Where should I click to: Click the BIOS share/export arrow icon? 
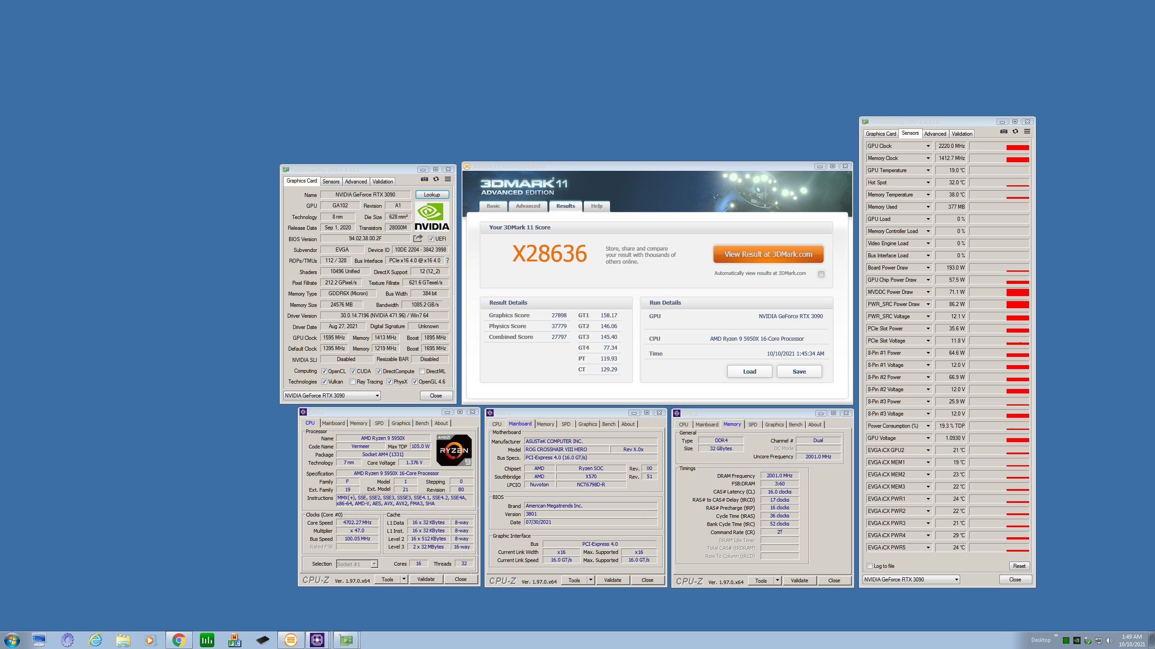tap(418, 238)
